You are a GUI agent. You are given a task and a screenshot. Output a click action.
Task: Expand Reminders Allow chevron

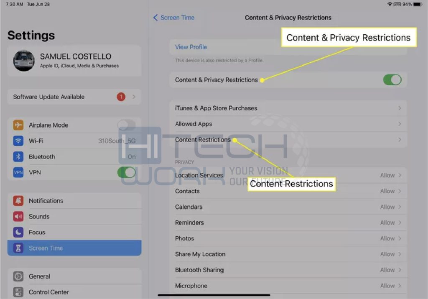coord(400,223)
